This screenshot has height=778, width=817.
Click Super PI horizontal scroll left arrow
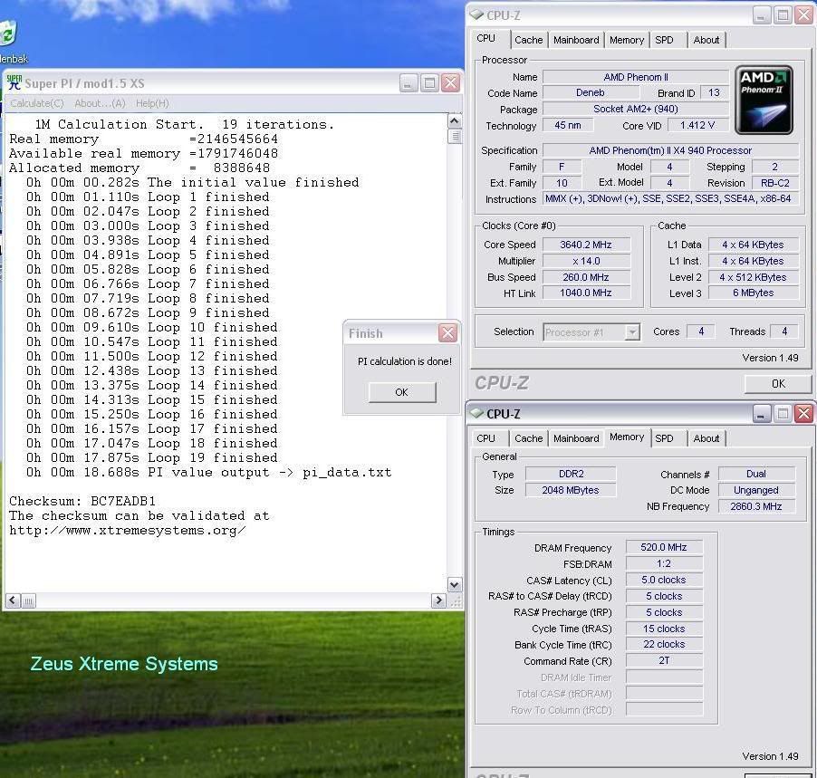14,600
